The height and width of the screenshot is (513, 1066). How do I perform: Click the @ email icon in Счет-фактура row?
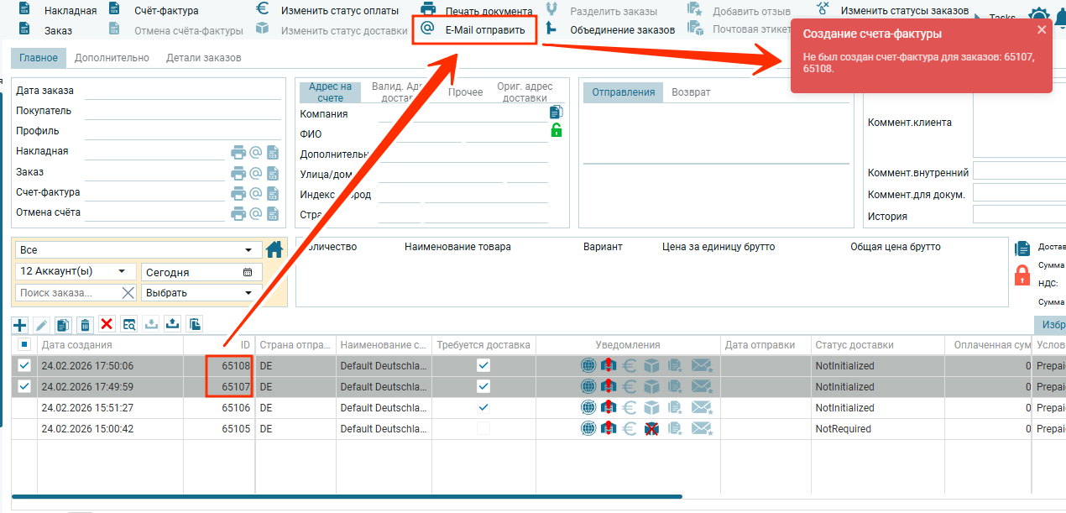click(255, 193)
